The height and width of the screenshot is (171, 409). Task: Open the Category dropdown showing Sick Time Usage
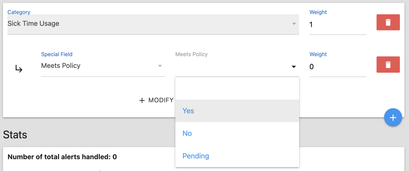pos(153,23)
